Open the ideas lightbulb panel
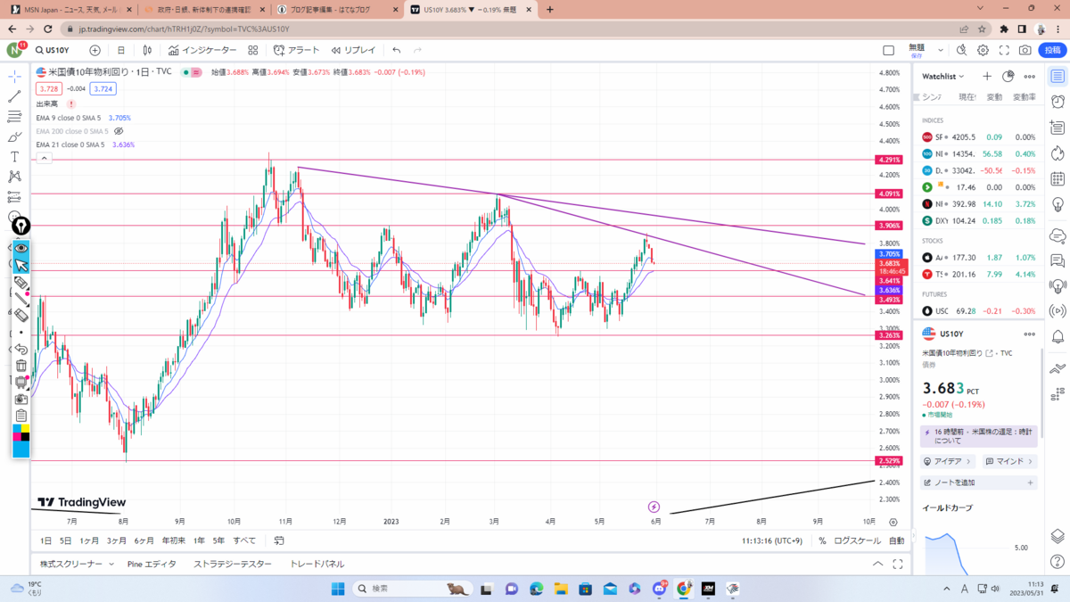This screenshot has width=1070, height=602. coord(1058,205)
